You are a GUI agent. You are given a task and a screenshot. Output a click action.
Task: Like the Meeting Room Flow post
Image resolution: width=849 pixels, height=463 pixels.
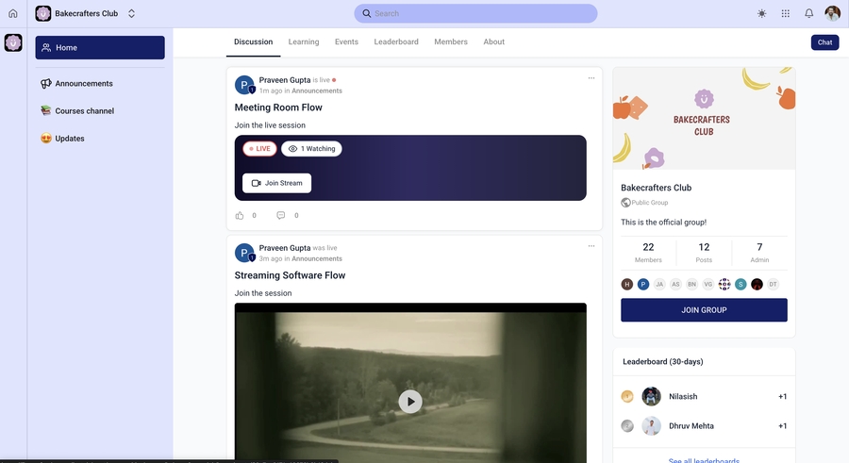pyautogui.click(x=240, y=216)
